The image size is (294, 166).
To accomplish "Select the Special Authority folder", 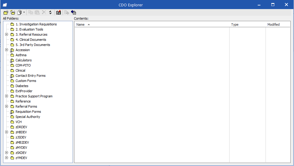I will (x=28, y=117).
